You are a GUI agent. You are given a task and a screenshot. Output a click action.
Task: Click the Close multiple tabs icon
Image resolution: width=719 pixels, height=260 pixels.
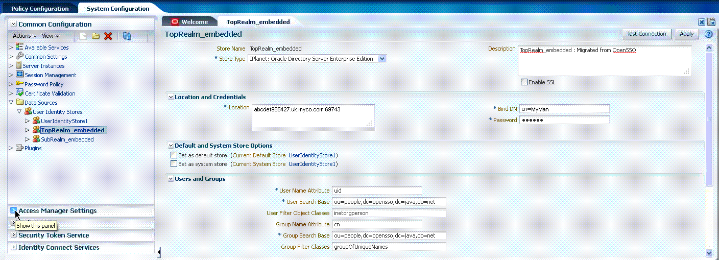(711, 22)
